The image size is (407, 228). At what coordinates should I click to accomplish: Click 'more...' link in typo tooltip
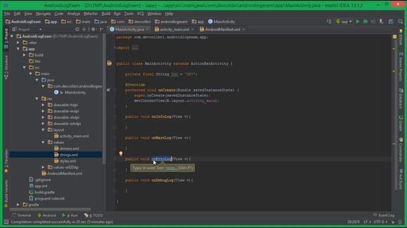(x=171, y=168)
